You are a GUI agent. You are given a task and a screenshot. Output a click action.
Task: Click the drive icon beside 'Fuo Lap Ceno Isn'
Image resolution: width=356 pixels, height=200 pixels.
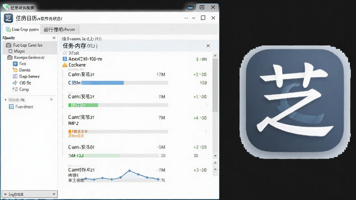point(9,45)
